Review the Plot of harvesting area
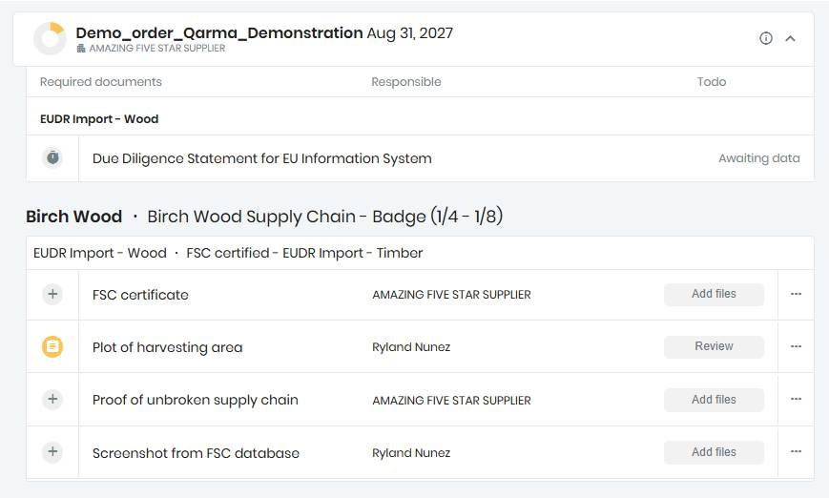This screenshot has height=498, width=829. click(x=714, y=346)
